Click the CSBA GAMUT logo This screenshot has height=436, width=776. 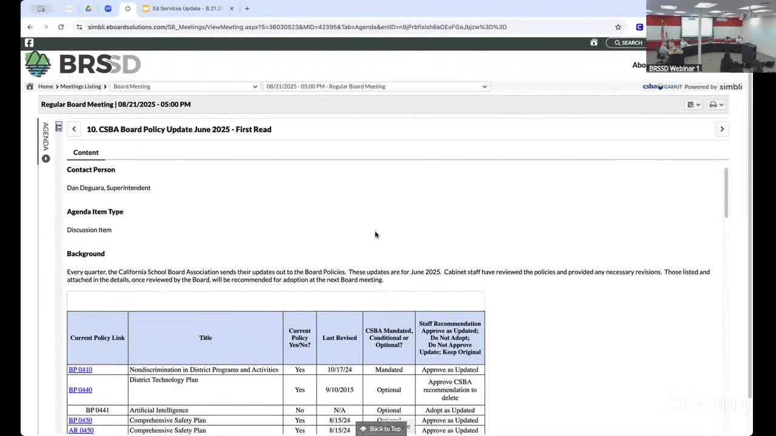coord(662,87)
